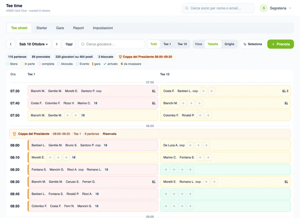Viewport: 300px width, 218px height.
Task: Click the completa legend color swatch
Action: [40, 64]
